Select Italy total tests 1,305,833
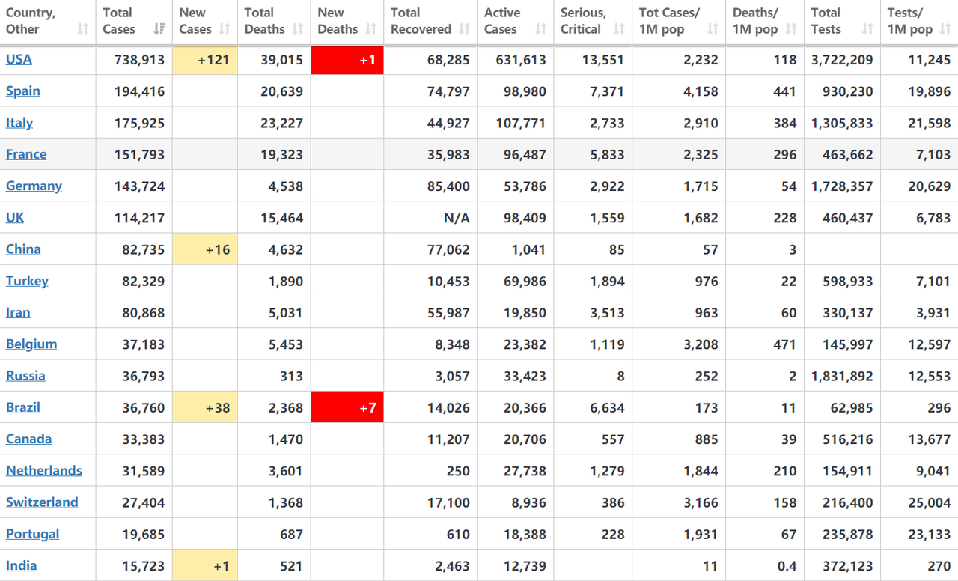Image resolution: width=958 pixels, height=581 pixels. pos(842,123)
